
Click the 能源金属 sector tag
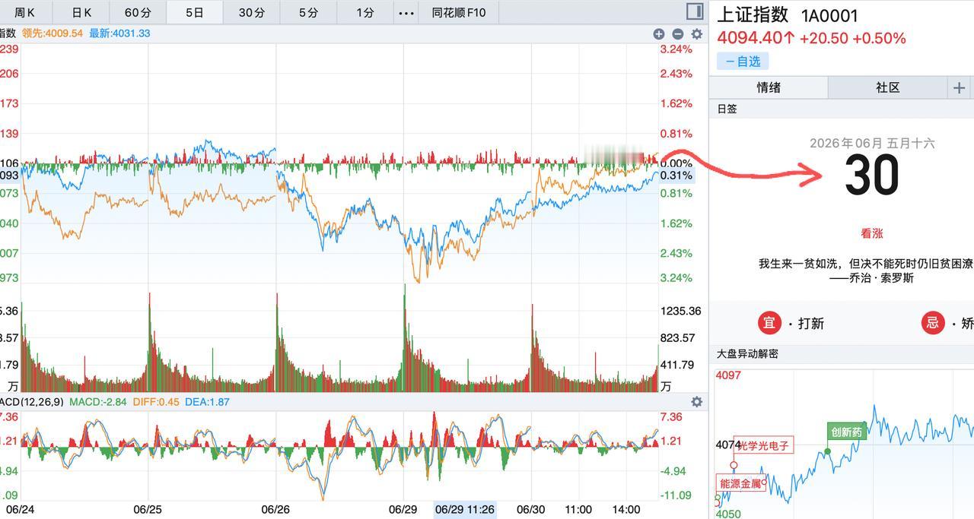point(740,483)
